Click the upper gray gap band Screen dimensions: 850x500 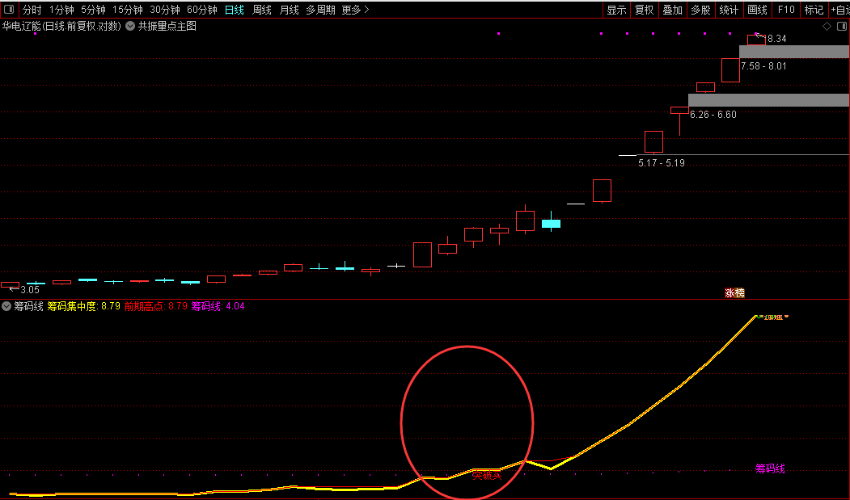click(x=794, y=52)
